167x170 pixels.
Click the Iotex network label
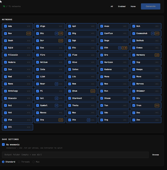point(75,69)
